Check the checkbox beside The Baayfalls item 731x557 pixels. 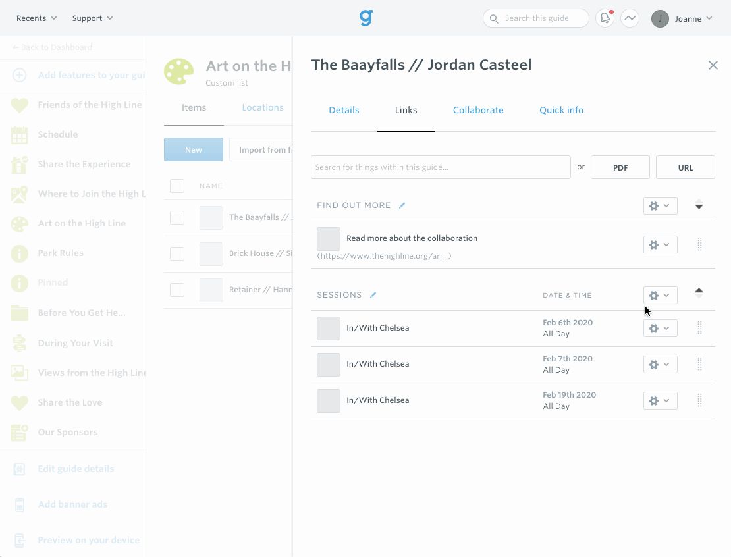(x=177, y=217)
